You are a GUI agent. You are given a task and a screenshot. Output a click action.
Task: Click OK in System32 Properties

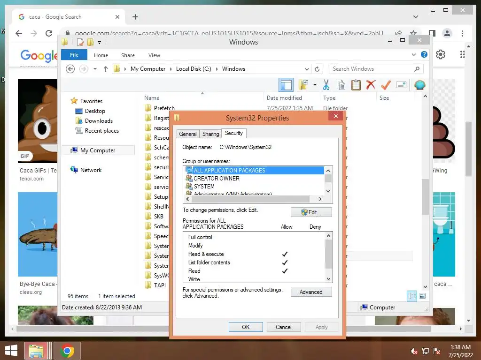click(x=246, y=327)
